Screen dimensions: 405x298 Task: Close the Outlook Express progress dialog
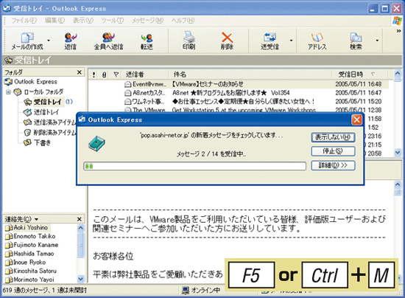click(356, 119)
